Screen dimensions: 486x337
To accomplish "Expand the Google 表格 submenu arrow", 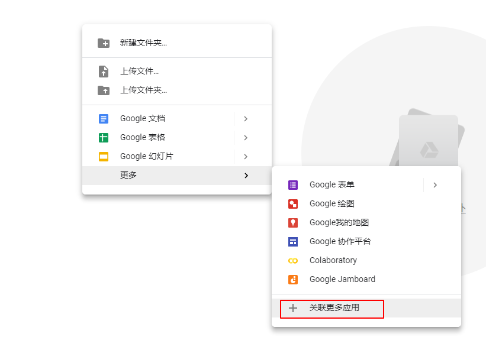I will click(246, 138).
